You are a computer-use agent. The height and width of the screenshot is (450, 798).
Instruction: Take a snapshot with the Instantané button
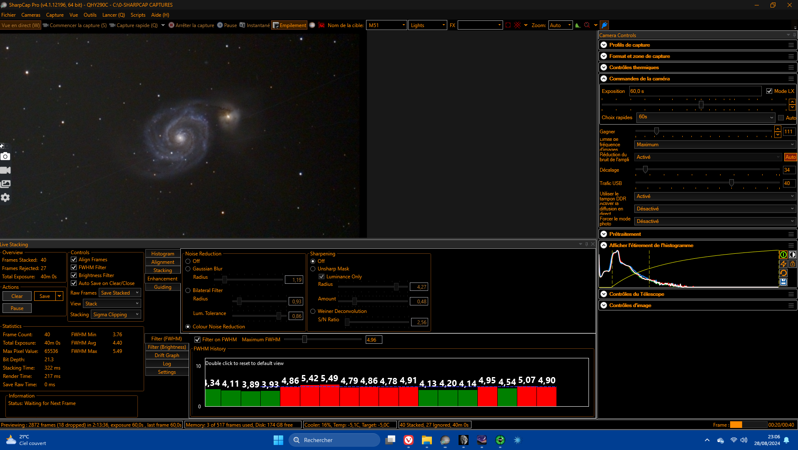(x=254, y=25)
